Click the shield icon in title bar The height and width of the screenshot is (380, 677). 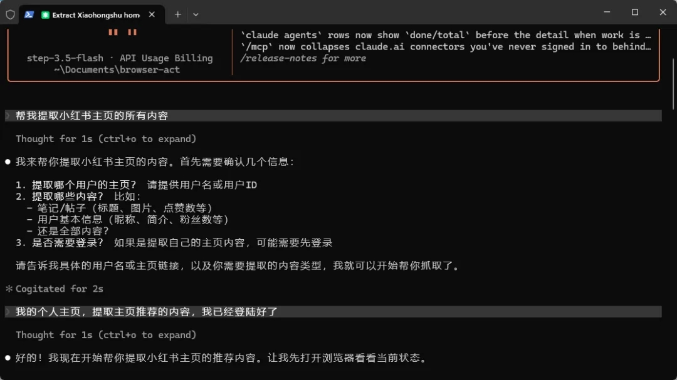point(11,14)
